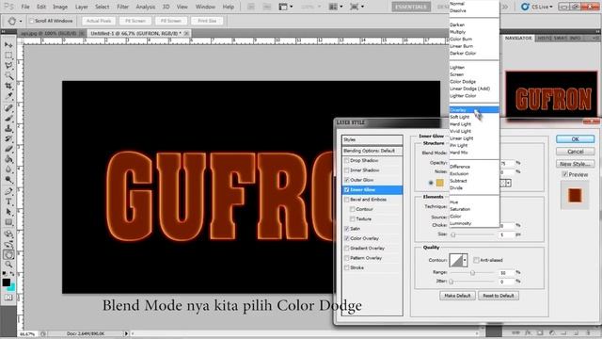The width and height of the screenshot is (602, 339).
Task: Toggle Quick Mask mode icon
Action: tap(8, 298)
